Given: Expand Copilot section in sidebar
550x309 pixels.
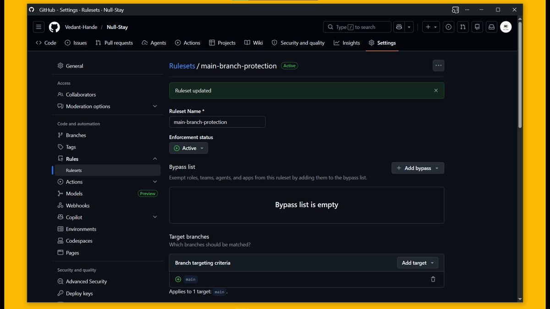Looking at the screenshot, I should coord(107,217).
